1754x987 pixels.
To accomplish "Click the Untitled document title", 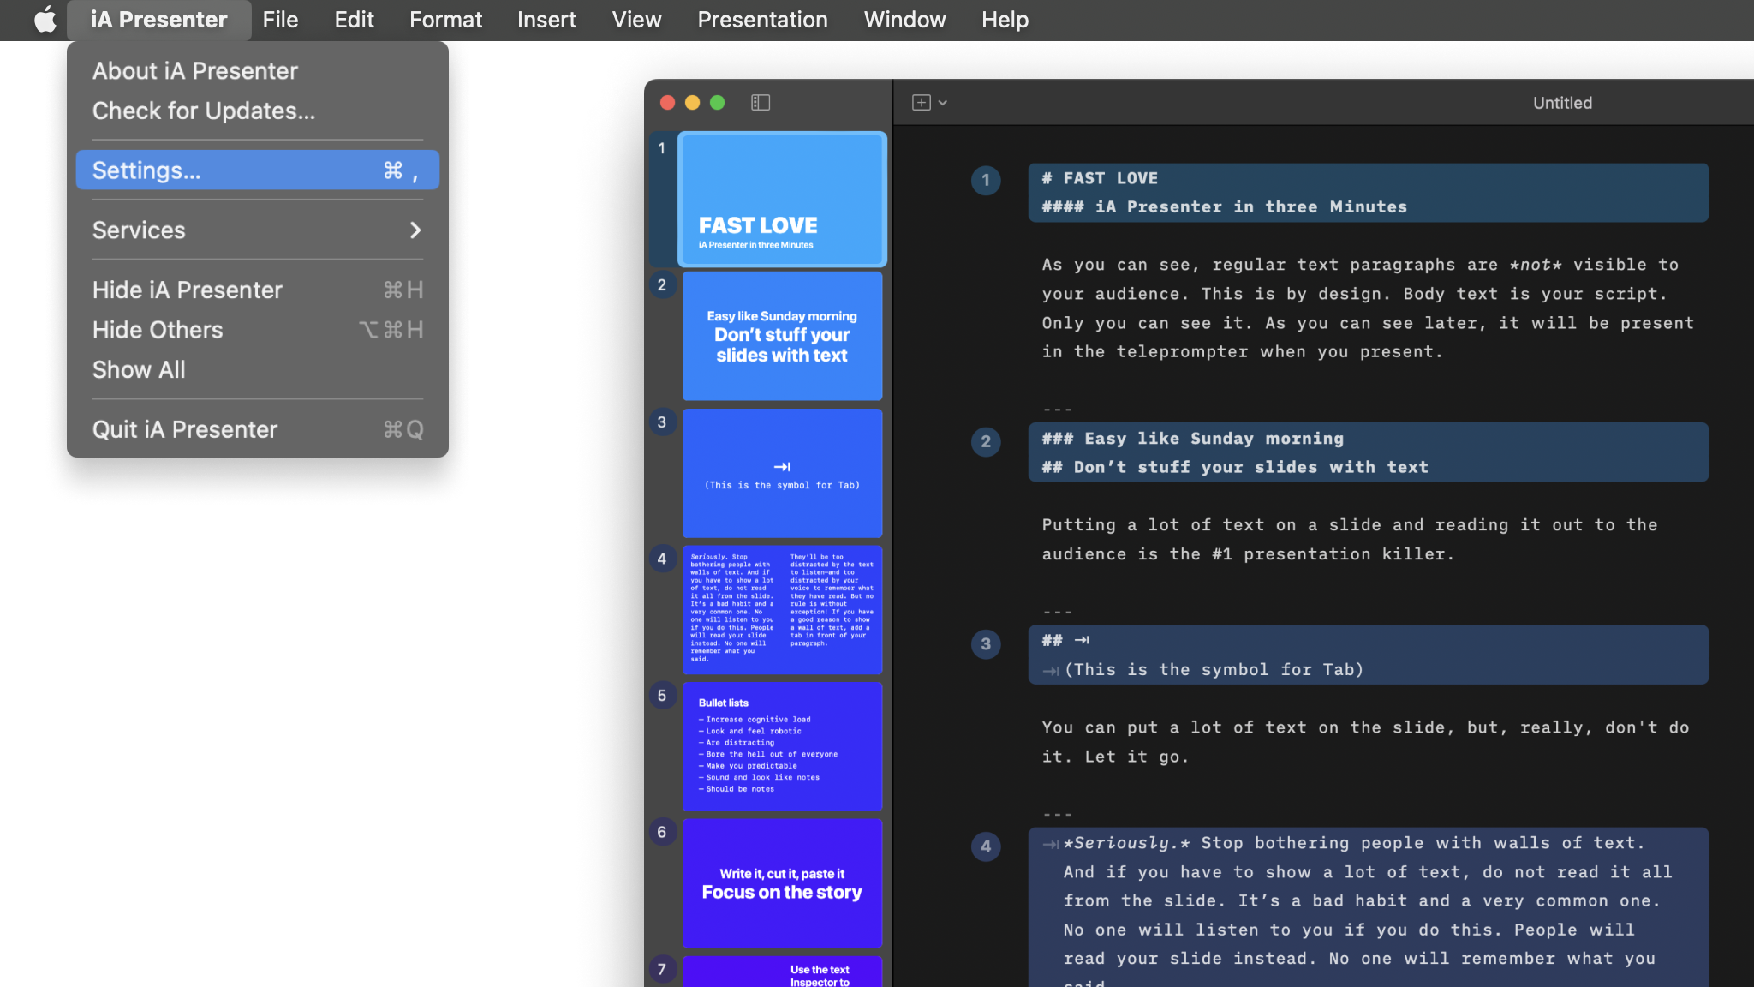I will (x=1562, y=103).
